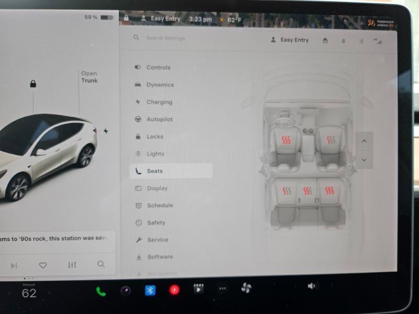Open the media equalizer sliders control

(x=72, y=264)
